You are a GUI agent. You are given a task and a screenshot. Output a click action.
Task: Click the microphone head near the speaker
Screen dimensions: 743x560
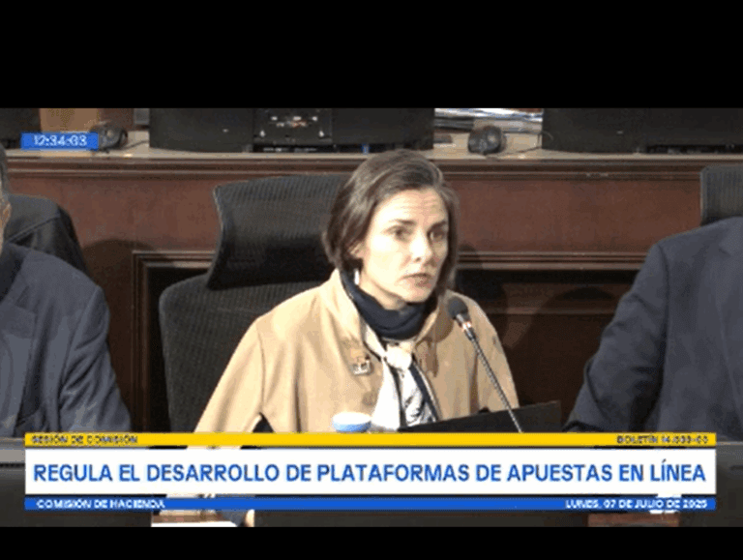(x=458, y=310)
